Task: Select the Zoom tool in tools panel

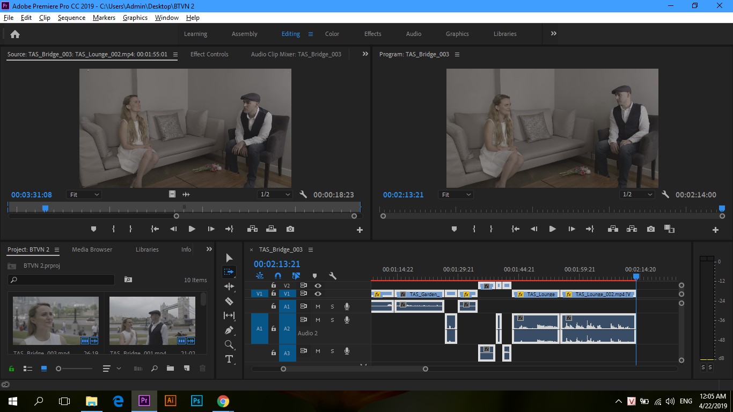Action: 229,344
